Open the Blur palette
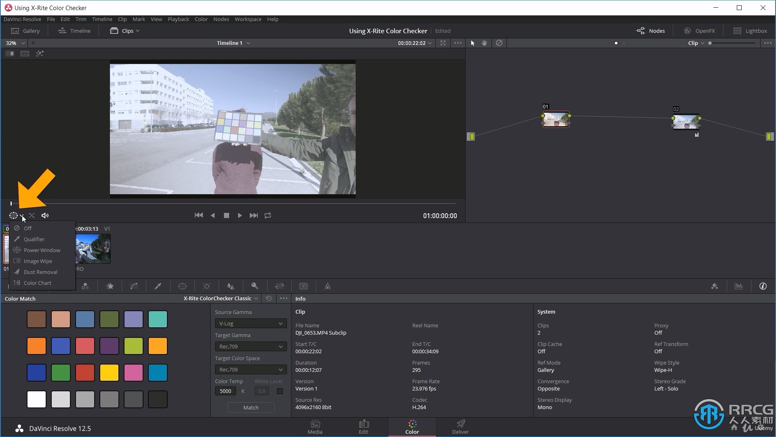Image resolution: width=776 pixels, height=437 pixels. pyautogui.click(x=231, y=286)
